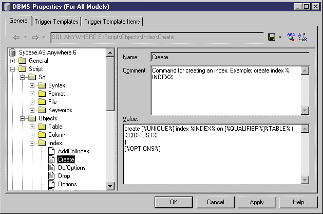Image resolution: width=323 pixels, height=214 pixels.
Task: Click into the Value text area
Action: pos(212,154)
